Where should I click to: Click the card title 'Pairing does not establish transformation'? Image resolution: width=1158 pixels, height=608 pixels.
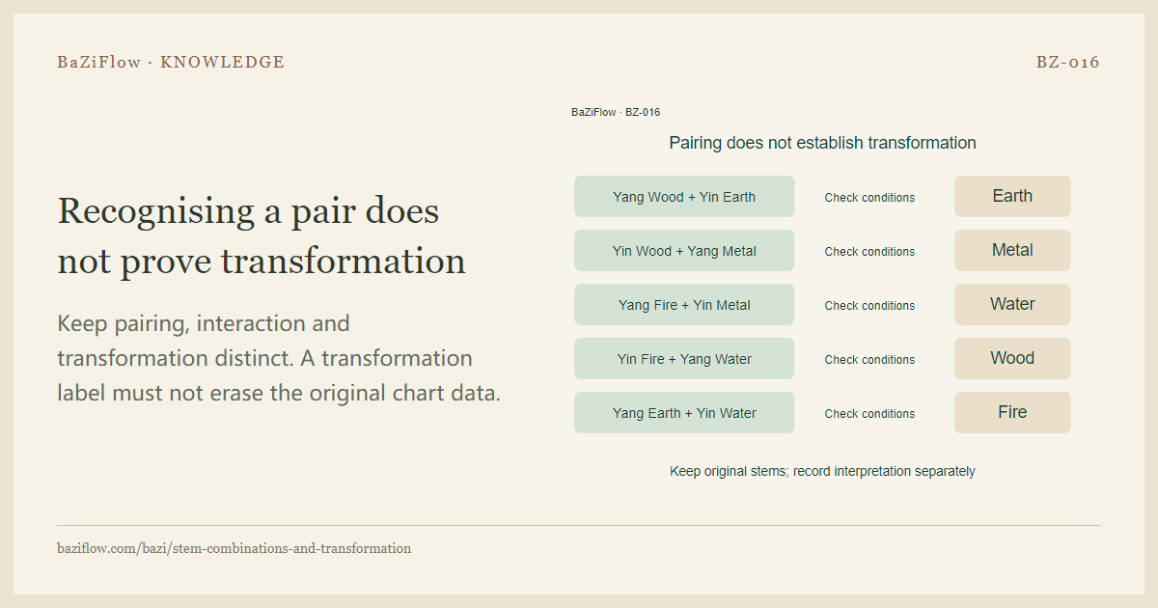pos(822,143)
